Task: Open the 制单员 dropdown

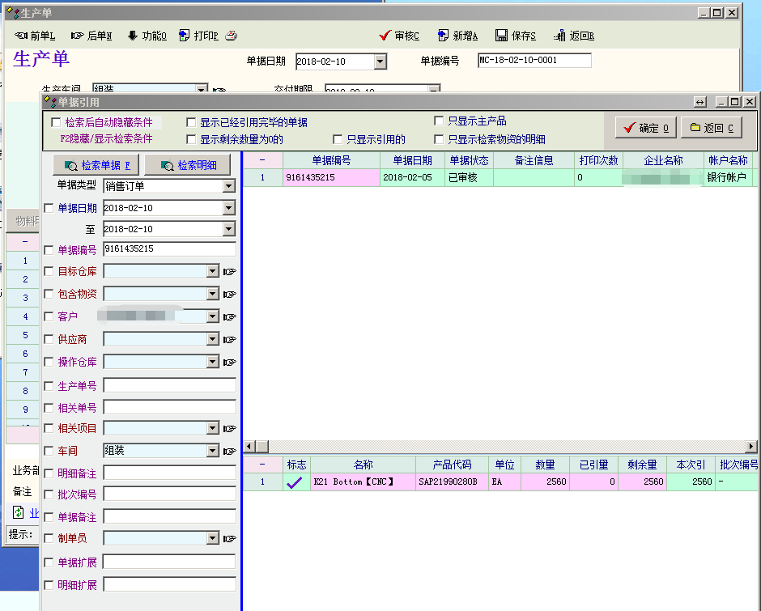Action: (213, 538)
